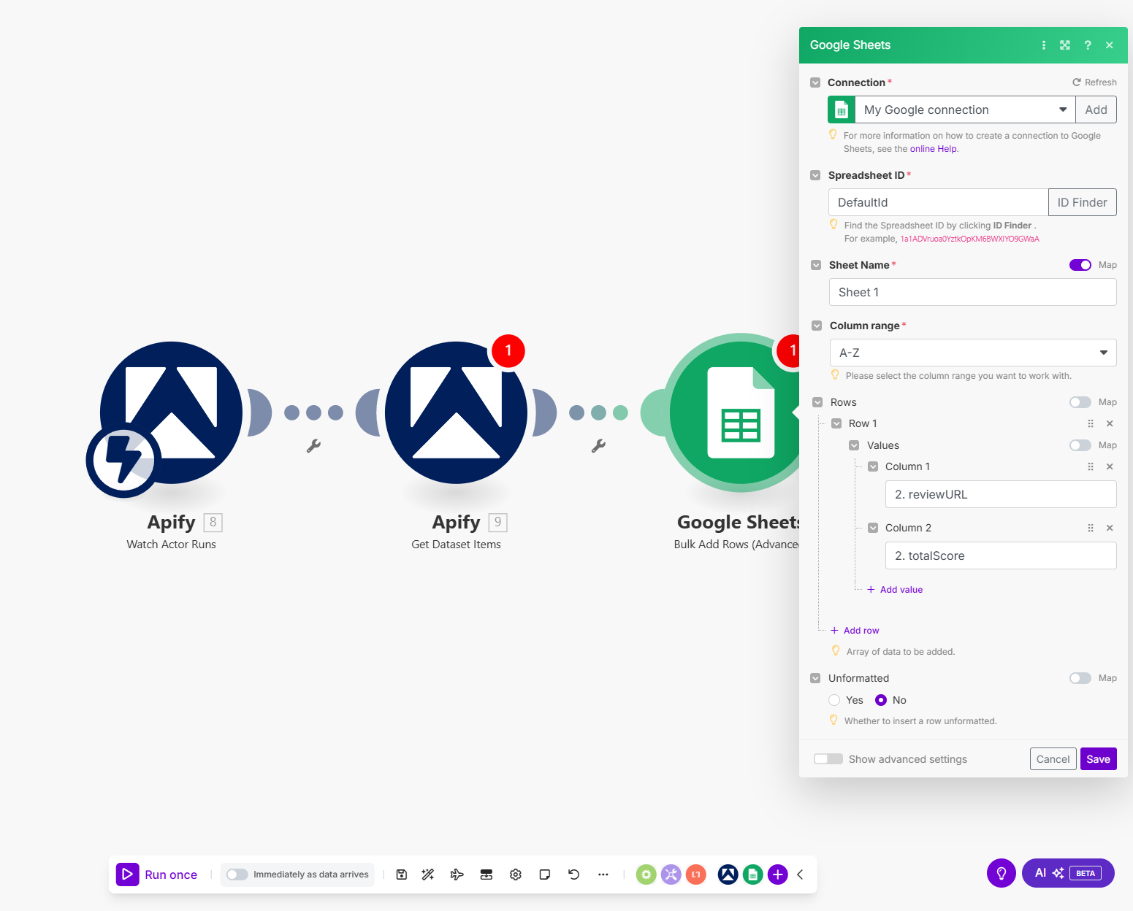1133x911 pixels.
Task: Click the ID Finder button
Action: tap(1082, 202)
